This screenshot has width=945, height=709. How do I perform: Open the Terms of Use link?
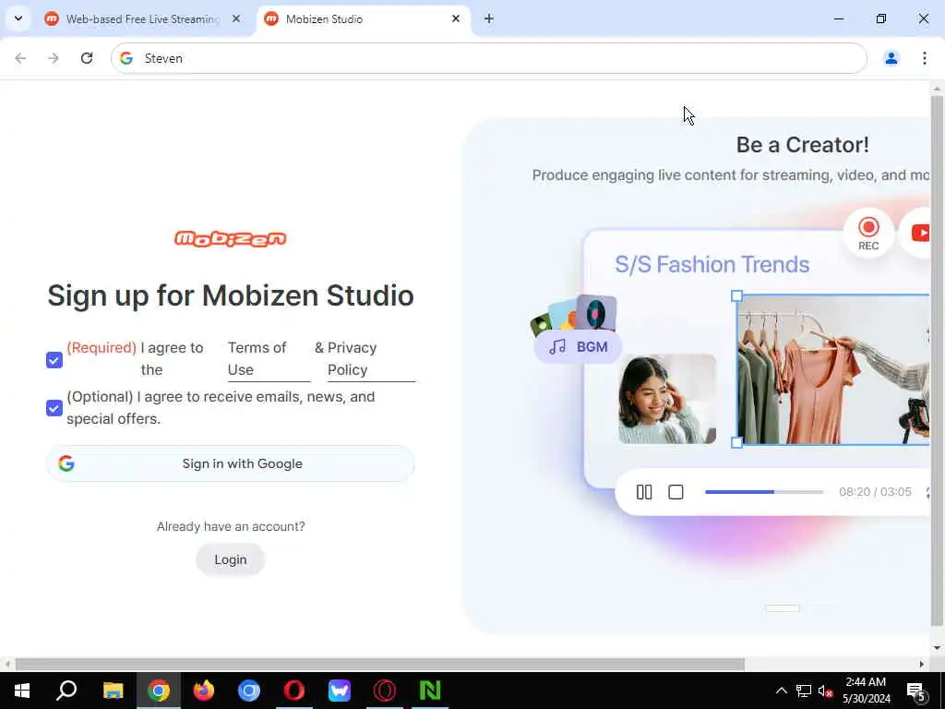tap(269, 359)
